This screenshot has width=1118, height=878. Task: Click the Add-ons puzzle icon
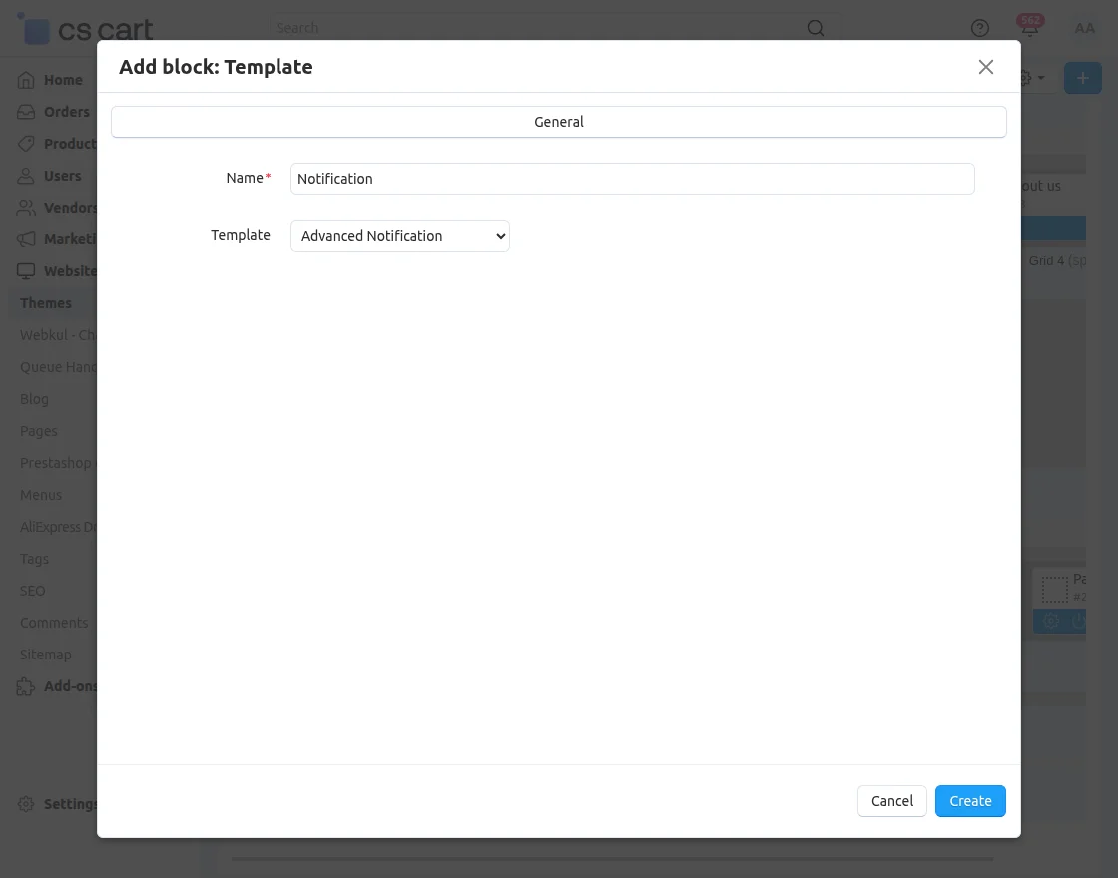[27, 686]
